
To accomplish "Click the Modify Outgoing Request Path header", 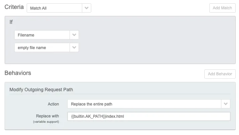I will click(42, 90).
